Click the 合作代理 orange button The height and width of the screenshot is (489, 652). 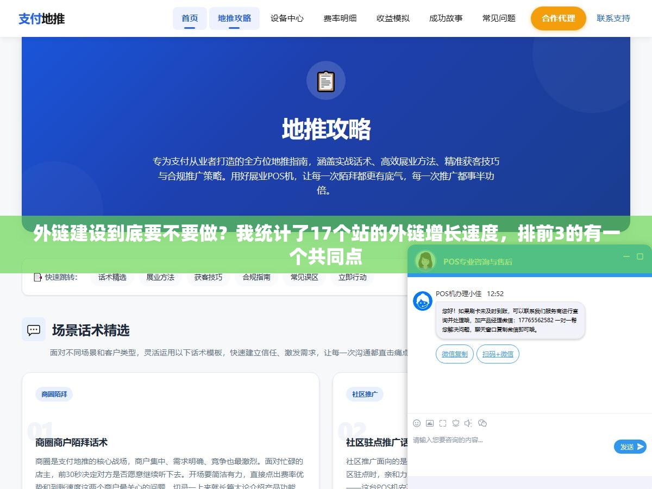pyautogui.click(x=559, y=18)
